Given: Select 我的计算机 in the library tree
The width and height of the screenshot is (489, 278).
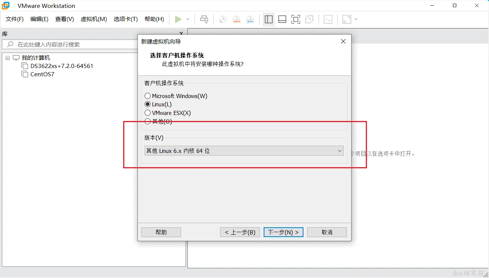Looking at the screenshot, I should tap(36, 58).
